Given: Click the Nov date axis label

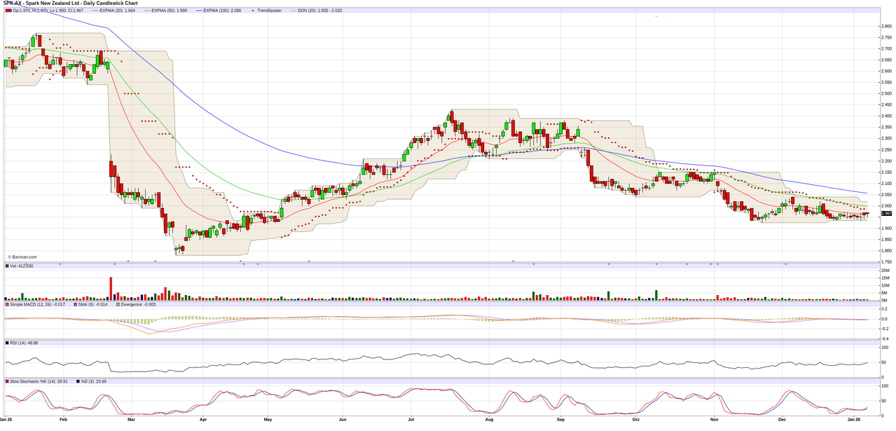Looking at the screenshot, I should pos(714,419).
